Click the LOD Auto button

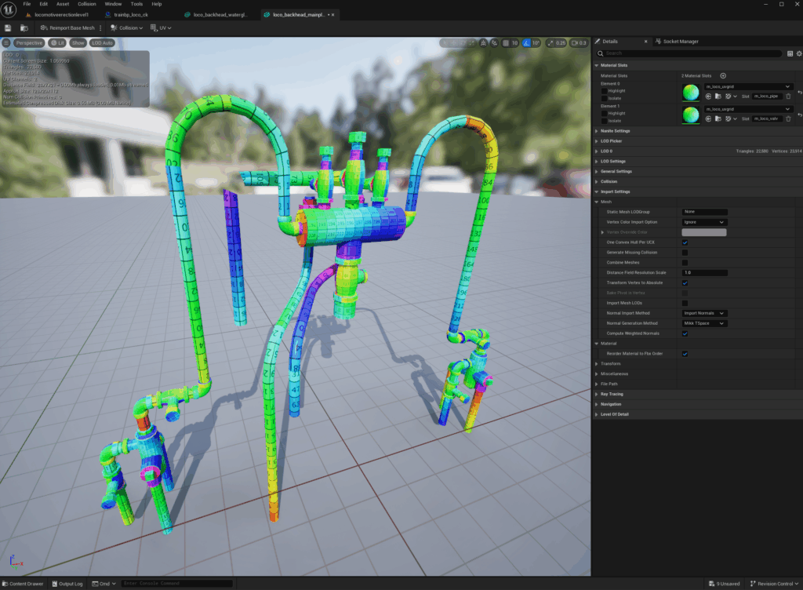pos(103,43)
